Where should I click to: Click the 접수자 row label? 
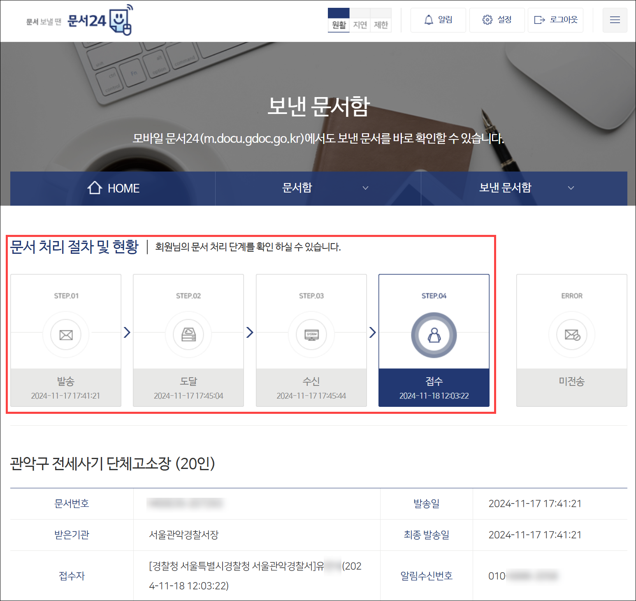coord(72,575)
